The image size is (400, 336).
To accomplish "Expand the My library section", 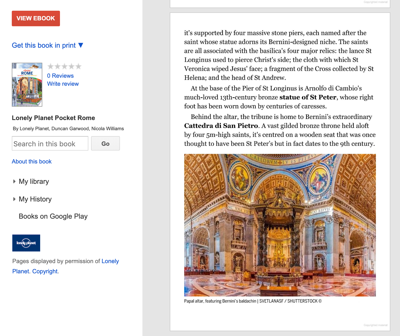I will [34, 181].
